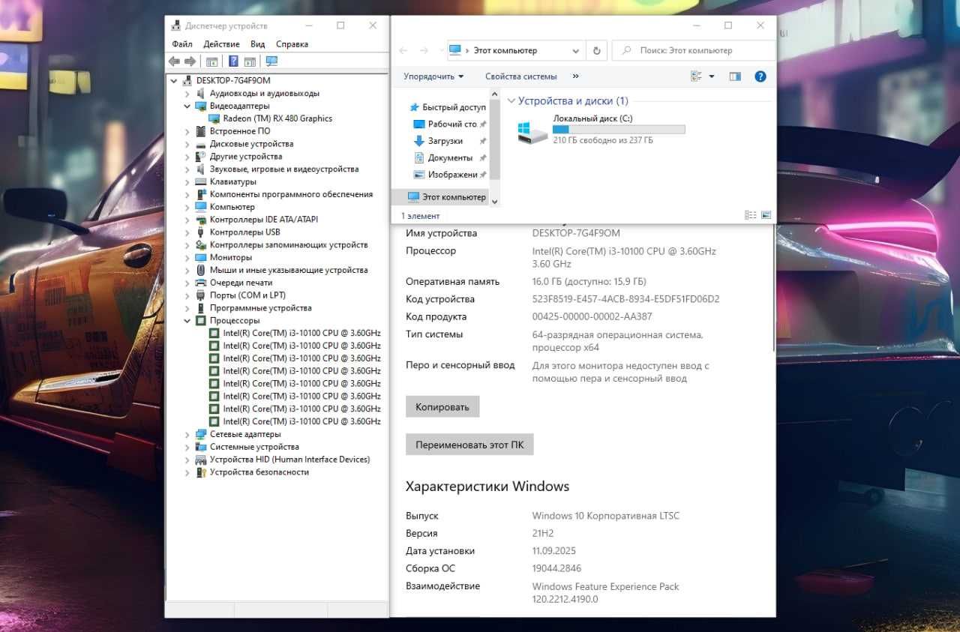The height and width of the screenshot is (632, 960).
Task: Click the Мониторы monitor icon in device tree
Action: tap(201, 257)
